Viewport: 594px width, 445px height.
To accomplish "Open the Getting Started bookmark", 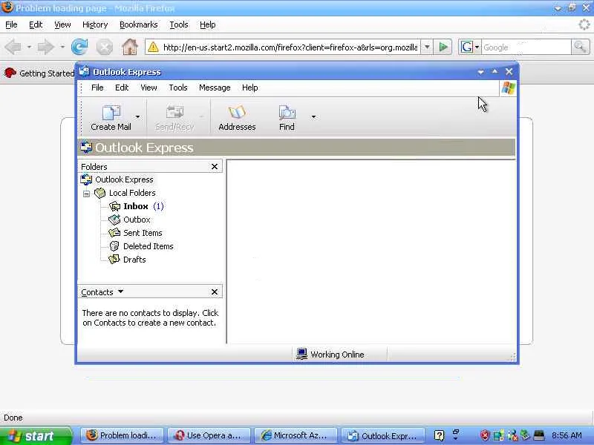I will pyautogui.click(x=40, y=73).
